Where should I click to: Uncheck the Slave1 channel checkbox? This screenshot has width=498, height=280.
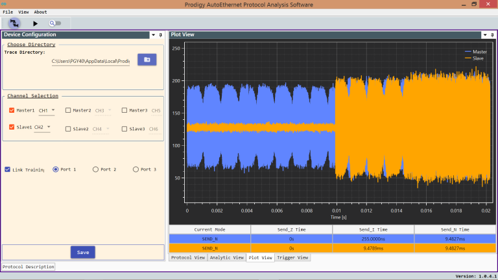click(12, 127)
